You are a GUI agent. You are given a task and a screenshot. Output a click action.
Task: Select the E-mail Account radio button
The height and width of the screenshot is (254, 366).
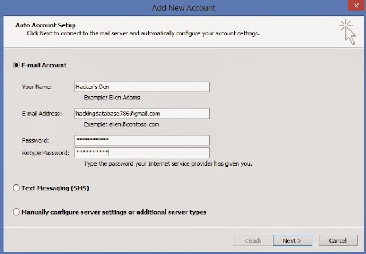(x=16, y=65)
